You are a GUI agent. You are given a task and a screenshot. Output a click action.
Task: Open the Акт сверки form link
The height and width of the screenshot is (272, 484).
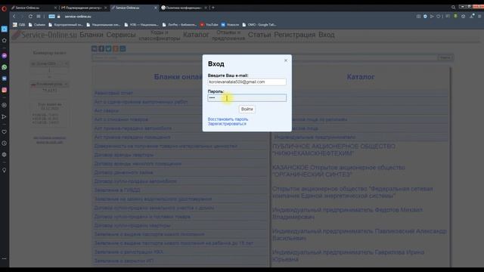point(107,111)
